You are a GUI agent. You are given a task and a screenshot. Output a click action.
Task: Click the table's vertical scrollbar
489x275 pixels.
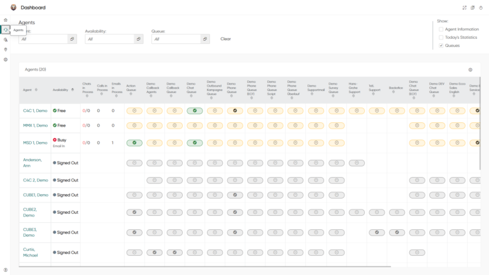pos(481,127)
